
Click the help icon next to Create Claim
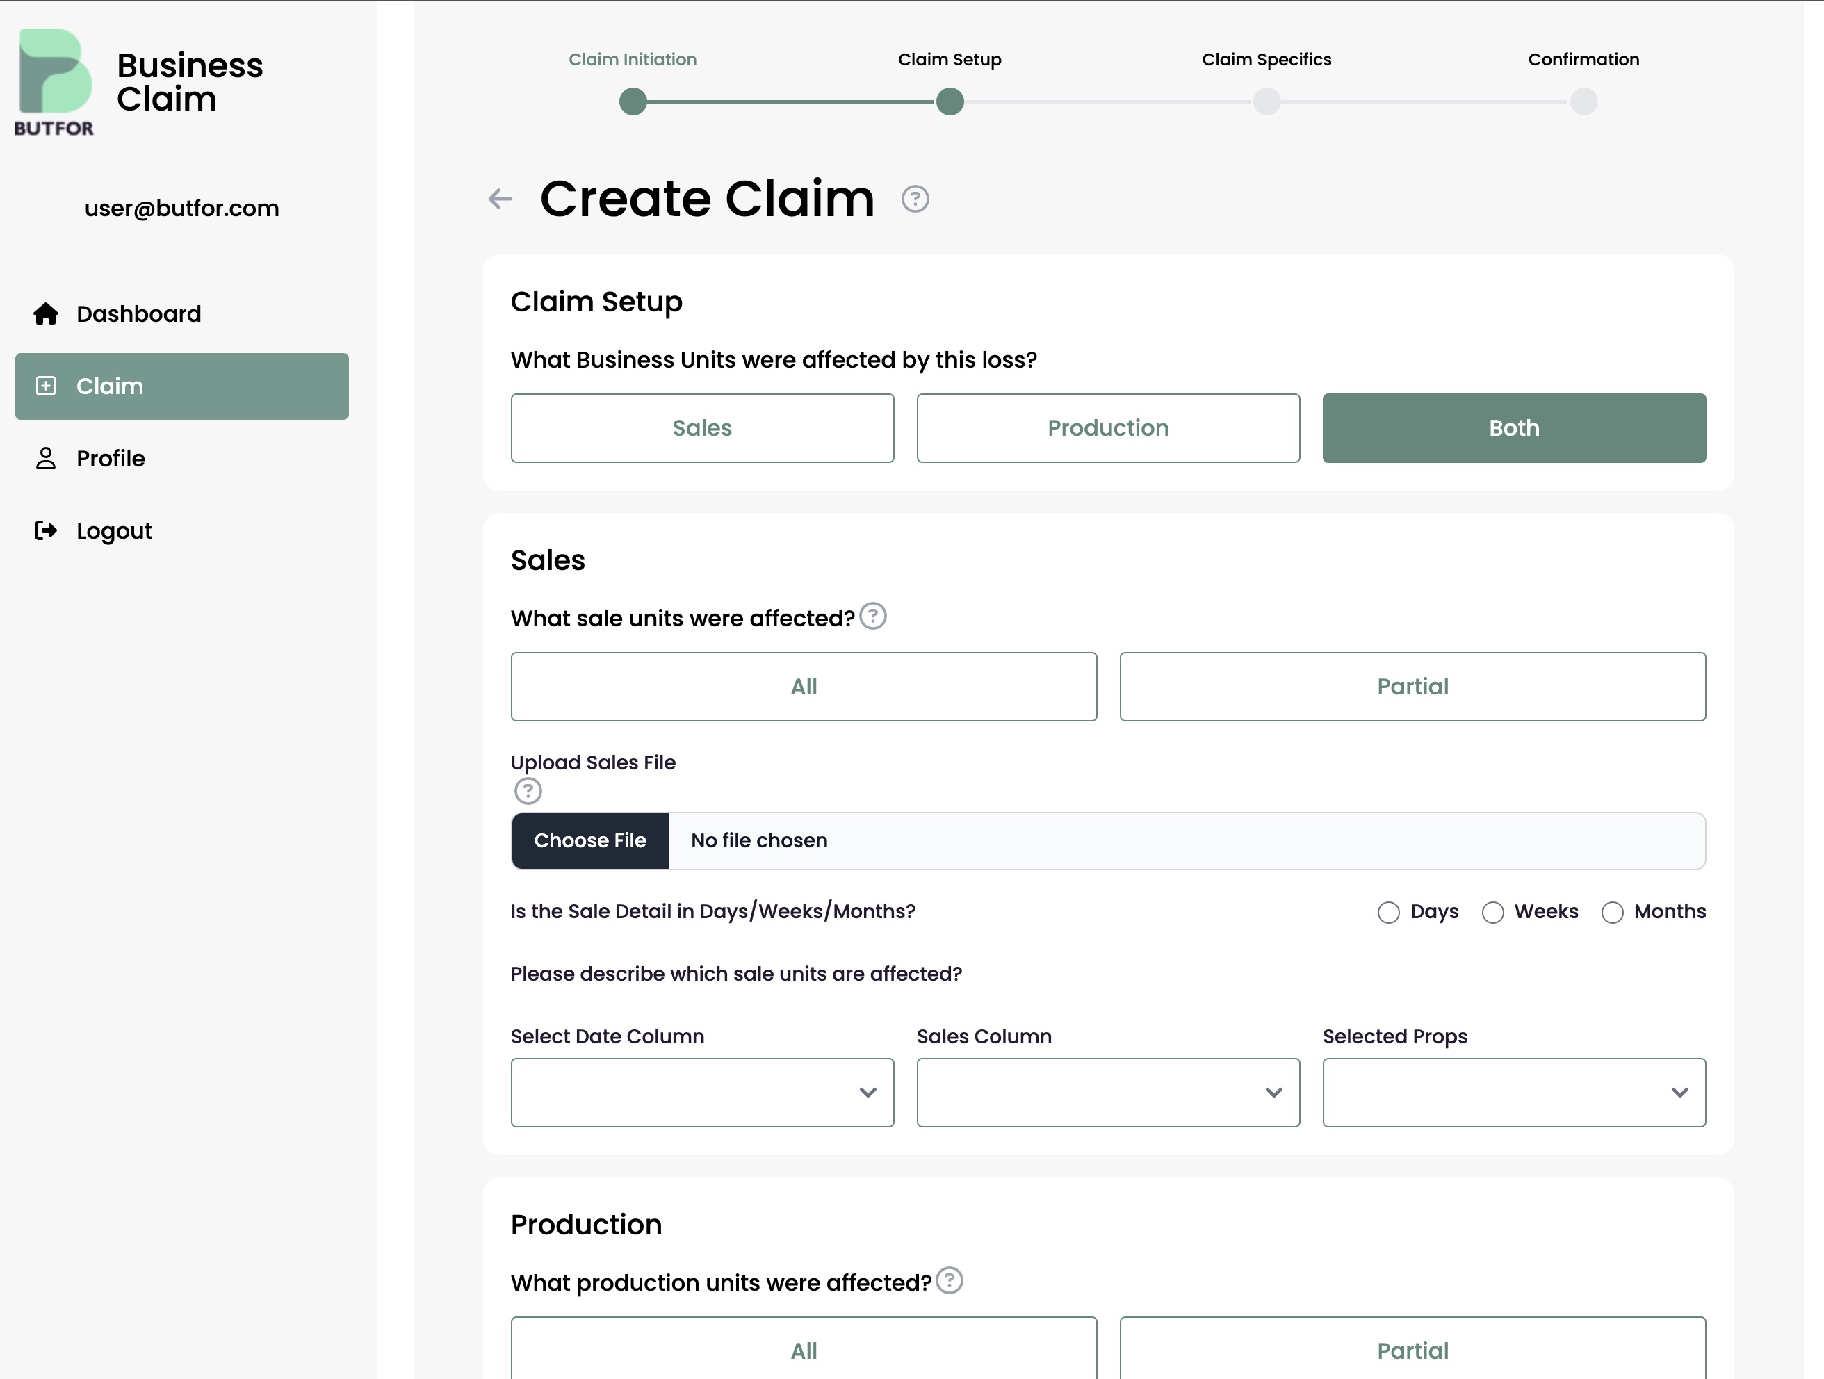click(x=915, y=199)
